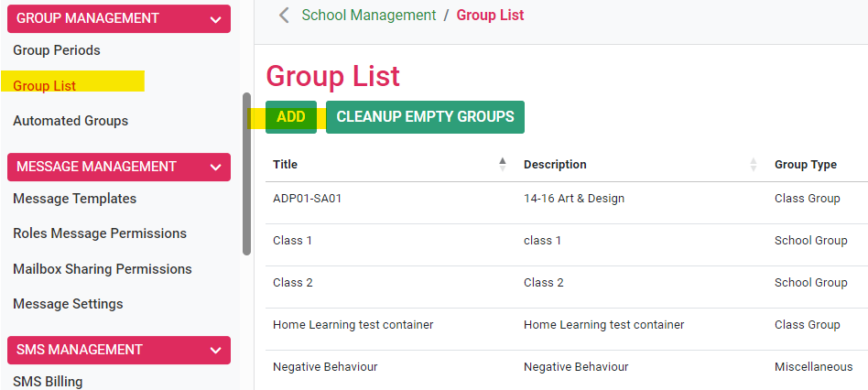Image resolution: width=868 pixels, height=390 pixels.
Task: Click the ADD button
Action: pos(291,117)
